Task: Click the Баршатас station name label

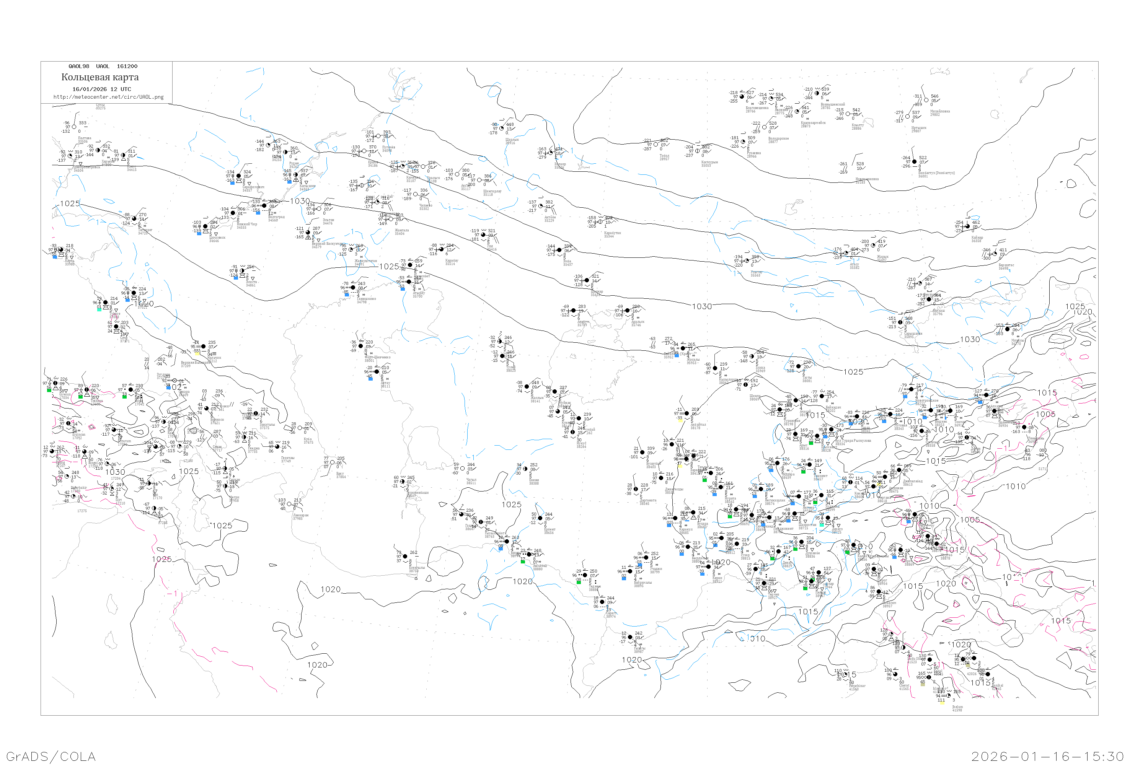Action: point(1006,265)
